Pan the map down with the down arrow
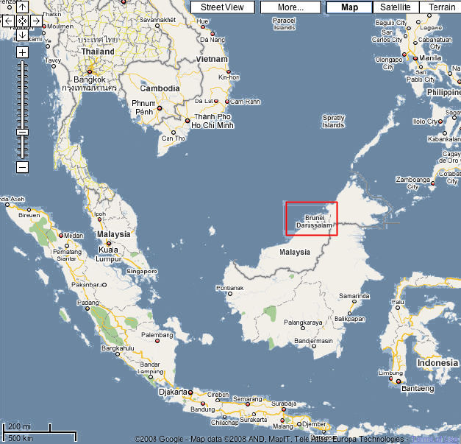The width and height of the screenshot is (461, 444). click(22, 35)
